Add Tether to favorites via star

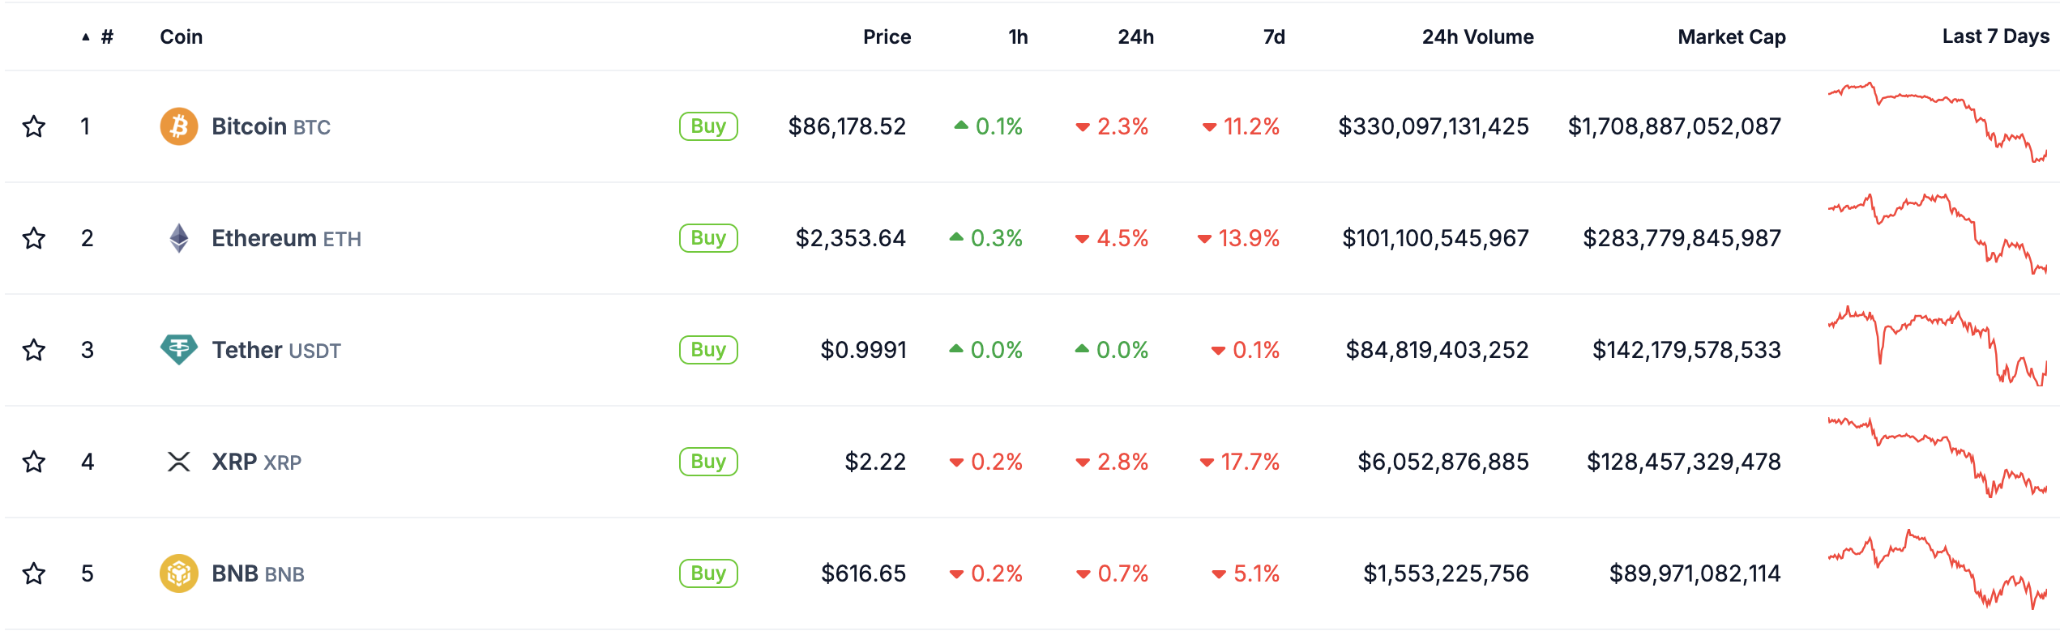coord(34,350)
